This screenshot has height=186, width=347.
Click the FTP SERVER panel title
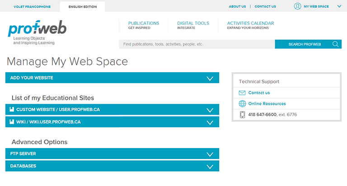pyautogui.click(x=23, y=153)
